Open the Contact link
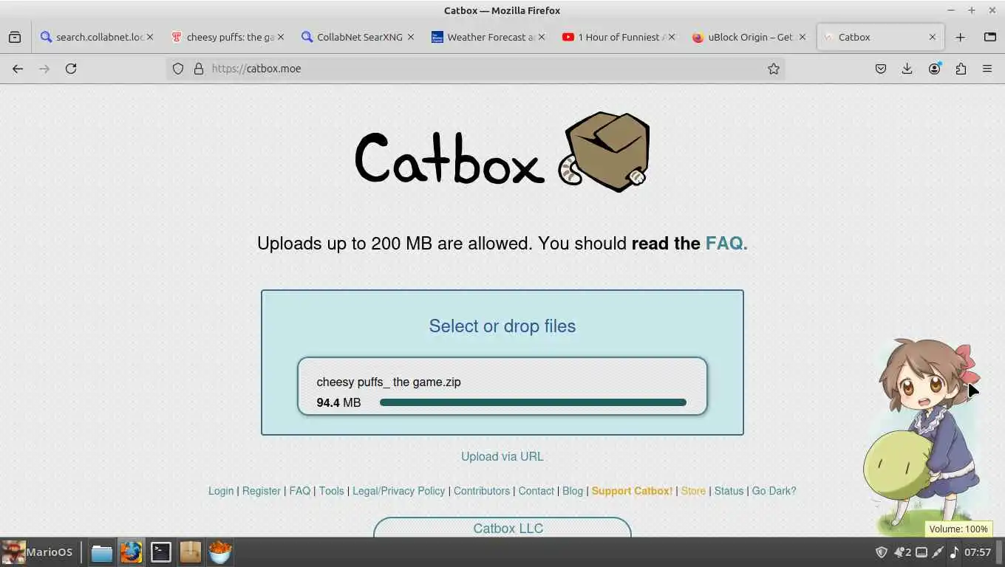This screenshot has width=1005, height=567. 536,491
